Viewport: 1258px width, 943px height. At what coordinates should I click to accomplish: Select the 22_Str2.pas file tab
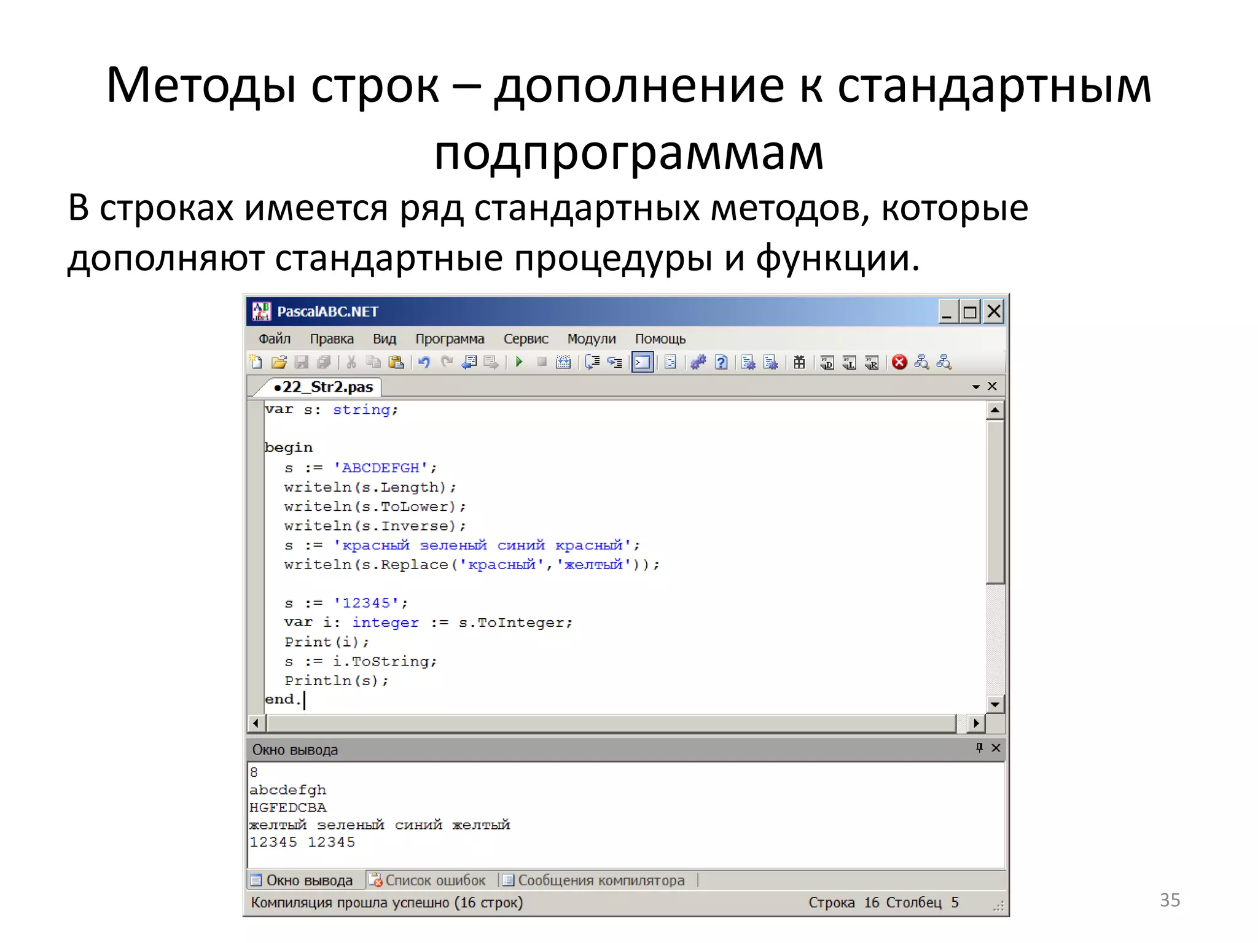[323, 387]
